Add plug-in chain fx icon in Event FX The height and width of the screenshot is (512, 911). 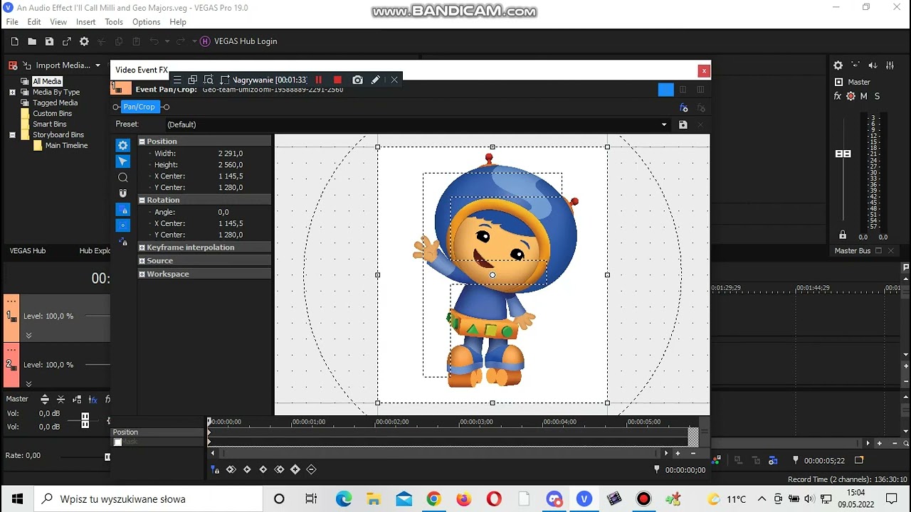coord(683,108)
